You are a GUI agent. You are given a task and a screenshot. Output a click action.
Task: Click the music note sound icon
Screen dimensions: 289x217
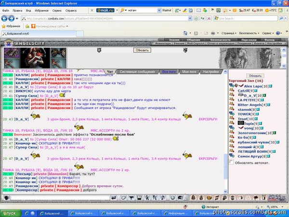pyautogui.click(x=163, y=198)
